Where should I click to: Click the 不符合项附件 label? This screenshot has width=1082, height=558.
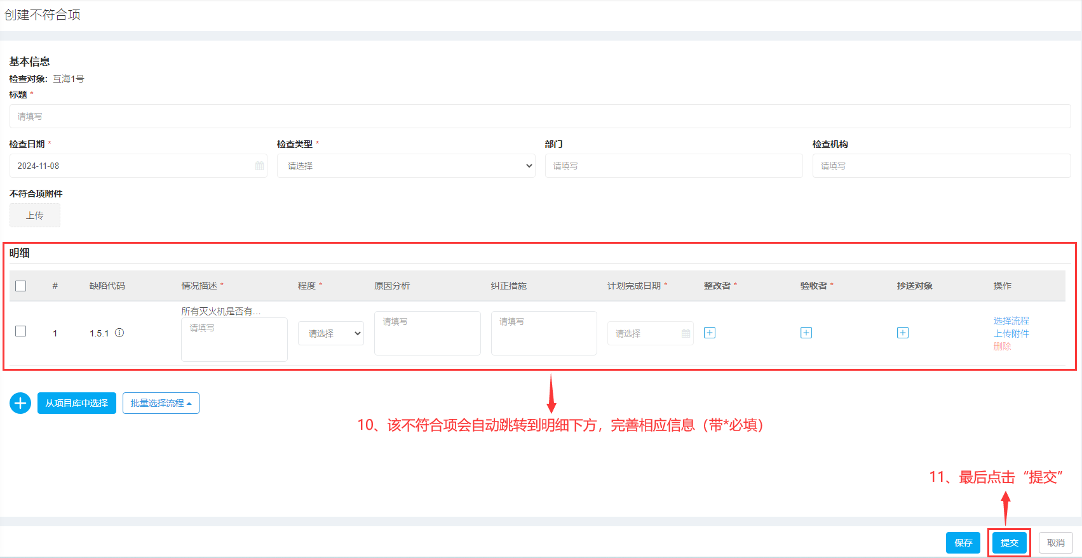(x=36, y=194)
